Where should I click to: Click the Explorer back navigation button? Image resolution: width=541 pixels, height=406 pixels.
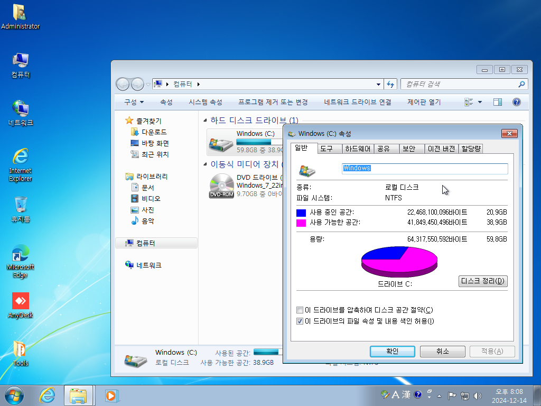(123, 84)
